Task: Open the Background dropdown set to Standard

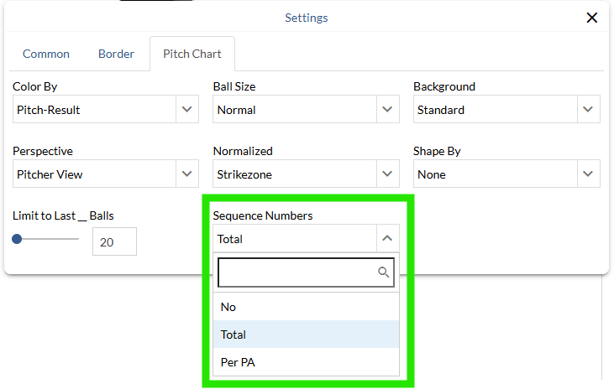Action: tap(496, 110)
